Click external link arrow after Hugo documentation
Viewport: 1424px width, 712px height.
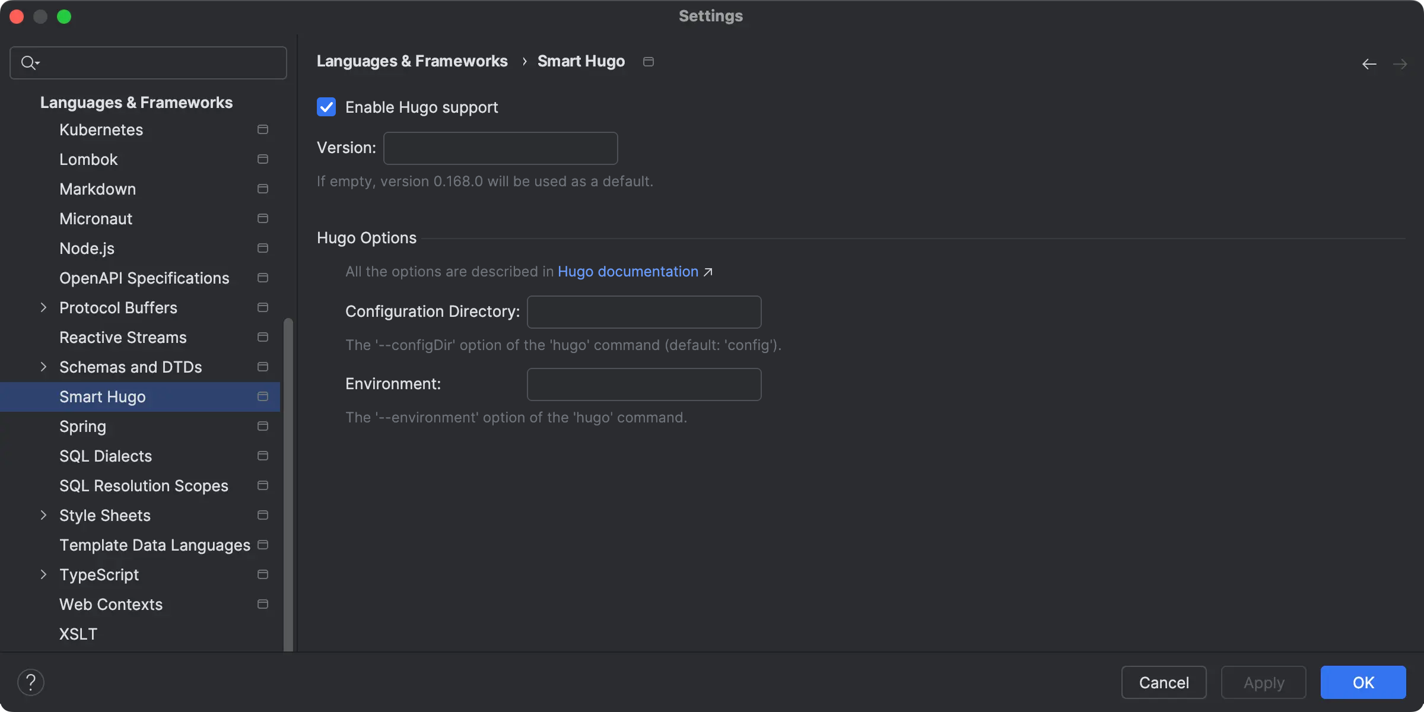708,272
